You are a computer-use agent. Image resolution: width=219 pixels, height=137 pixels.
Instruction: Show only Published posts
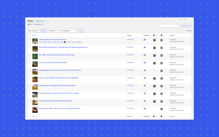(x=38, y=25)
